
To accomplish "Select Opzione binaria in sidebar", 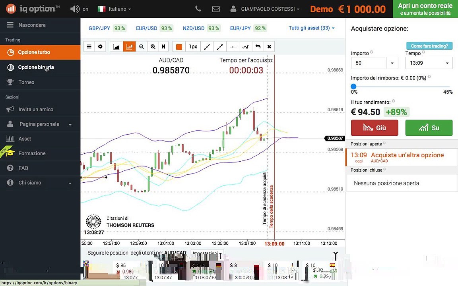I will pyautogui.click(x=40, y=68).
